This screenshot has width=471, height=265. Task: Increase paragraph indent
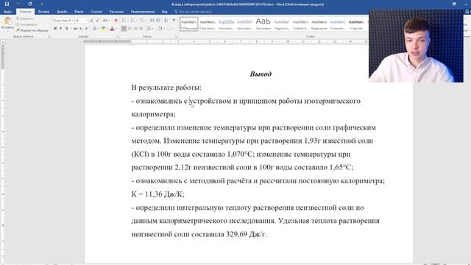coord(158,20)
